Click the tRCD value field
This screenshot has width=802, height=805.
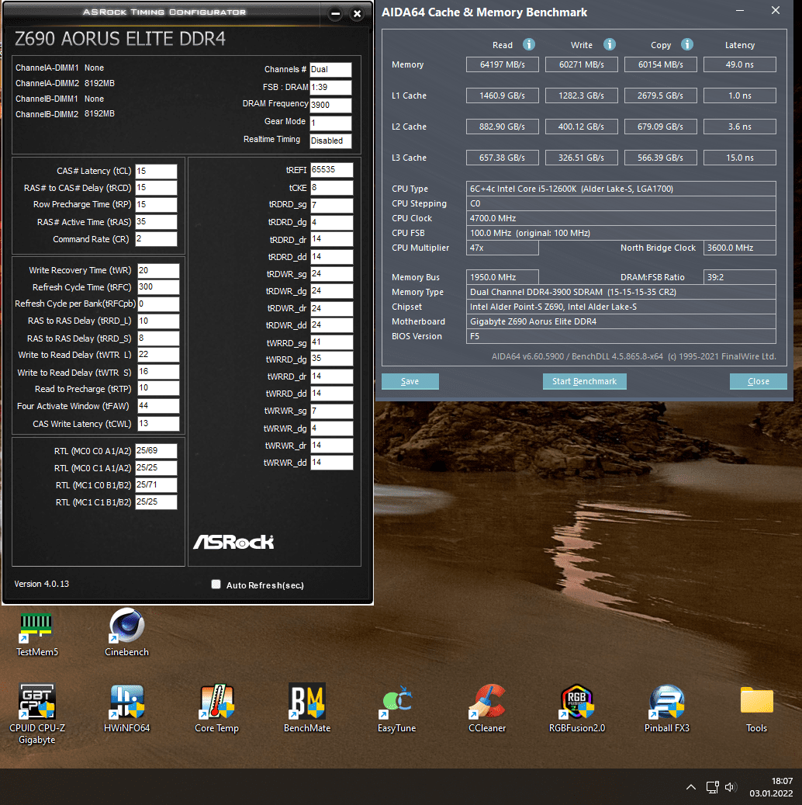(156, 188)
